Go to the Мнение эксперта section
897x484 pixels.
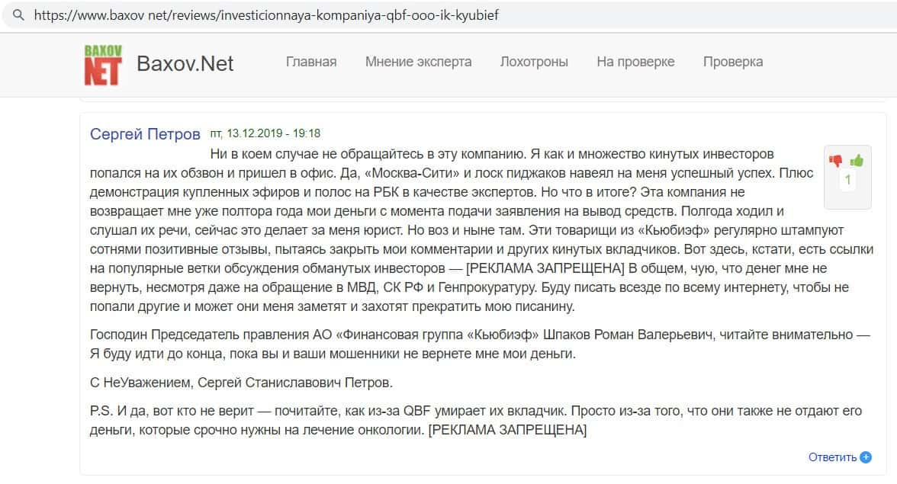click(x=418, y=62)
